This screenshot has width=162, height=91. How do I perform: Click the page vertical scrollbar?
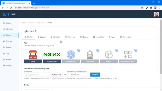tap(161, 47)
